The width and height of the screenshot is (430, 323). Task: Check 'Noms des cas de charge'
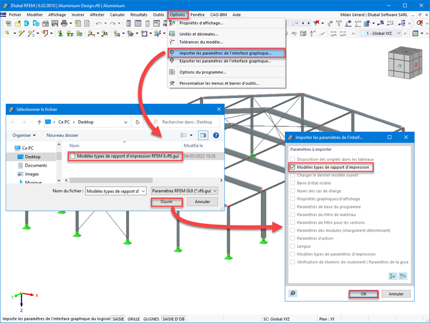coord(293,191)
